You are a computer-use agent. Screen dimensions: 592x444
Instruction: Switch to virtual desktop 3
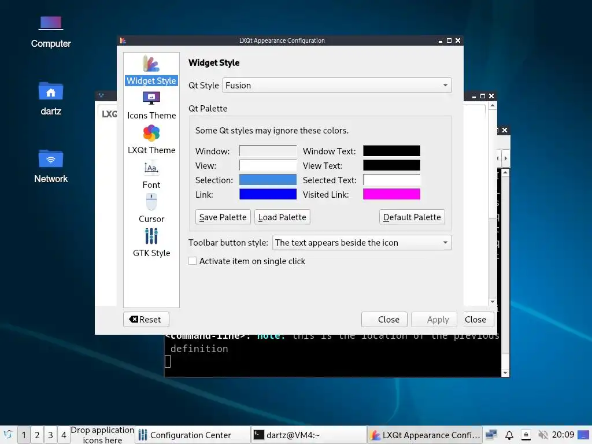[x=50, y=435]
